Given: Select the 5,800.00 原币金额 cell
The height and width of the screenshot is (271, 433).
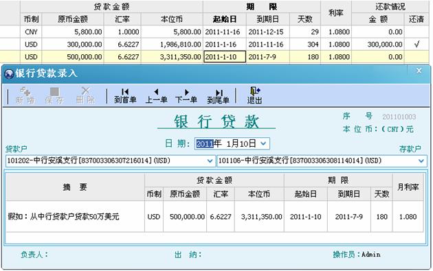Looking at the screenshot, I should point(73,32).
